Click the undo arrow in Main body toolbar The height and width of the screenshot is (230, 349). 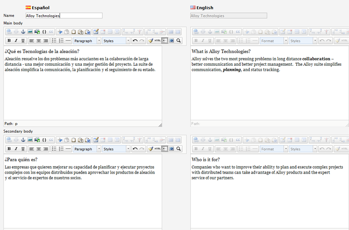[x=135, y=41]
